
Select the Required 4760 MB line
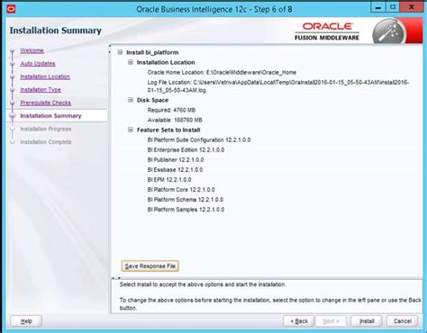click(x=171, y=110)
